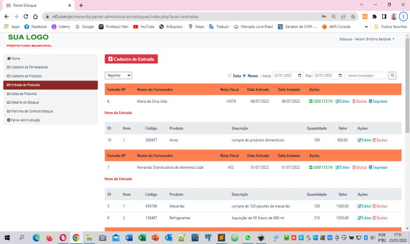The width and height of the screenshot is (410, 244).
Task: Click the YouTube bookmark icon
Action: coord(135,26)
